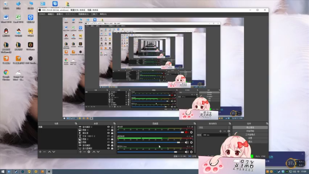Toggle the lock on 游戏捕获 2 source
This screenshot has width=309, height=174.
(112, 127)
